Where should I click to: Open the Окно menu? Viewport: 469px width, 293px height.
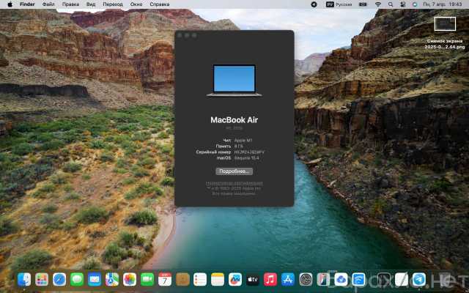coord(136,4)
